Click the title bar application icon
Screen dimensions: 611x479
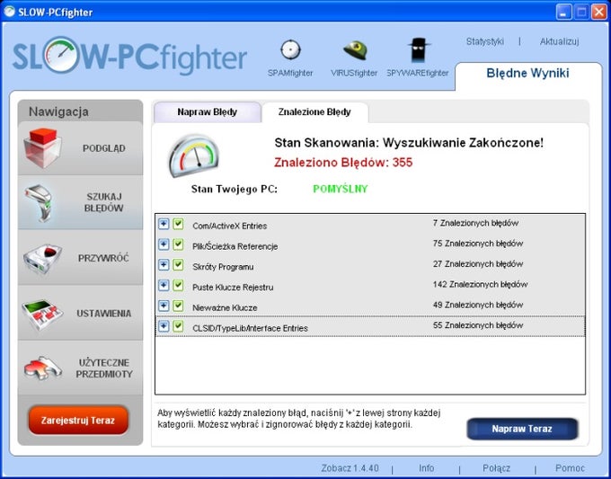click(x=9, y=12)
